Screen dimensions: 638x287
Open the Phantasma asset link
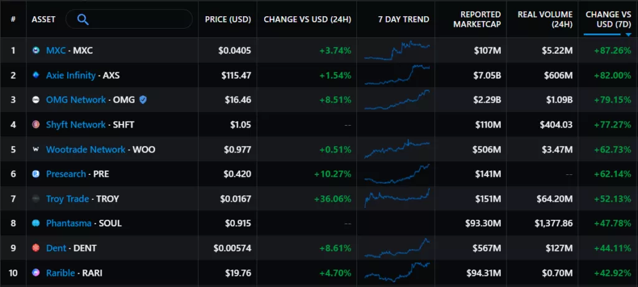tap(69, 223)
